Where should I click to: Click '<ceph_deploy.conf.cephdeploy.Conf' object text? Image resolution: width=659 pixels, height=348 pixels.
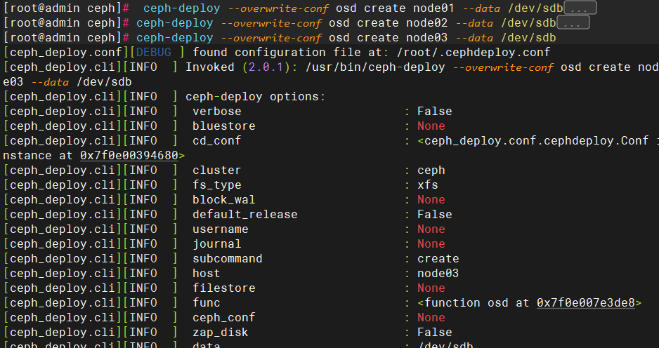coord(533,140)
